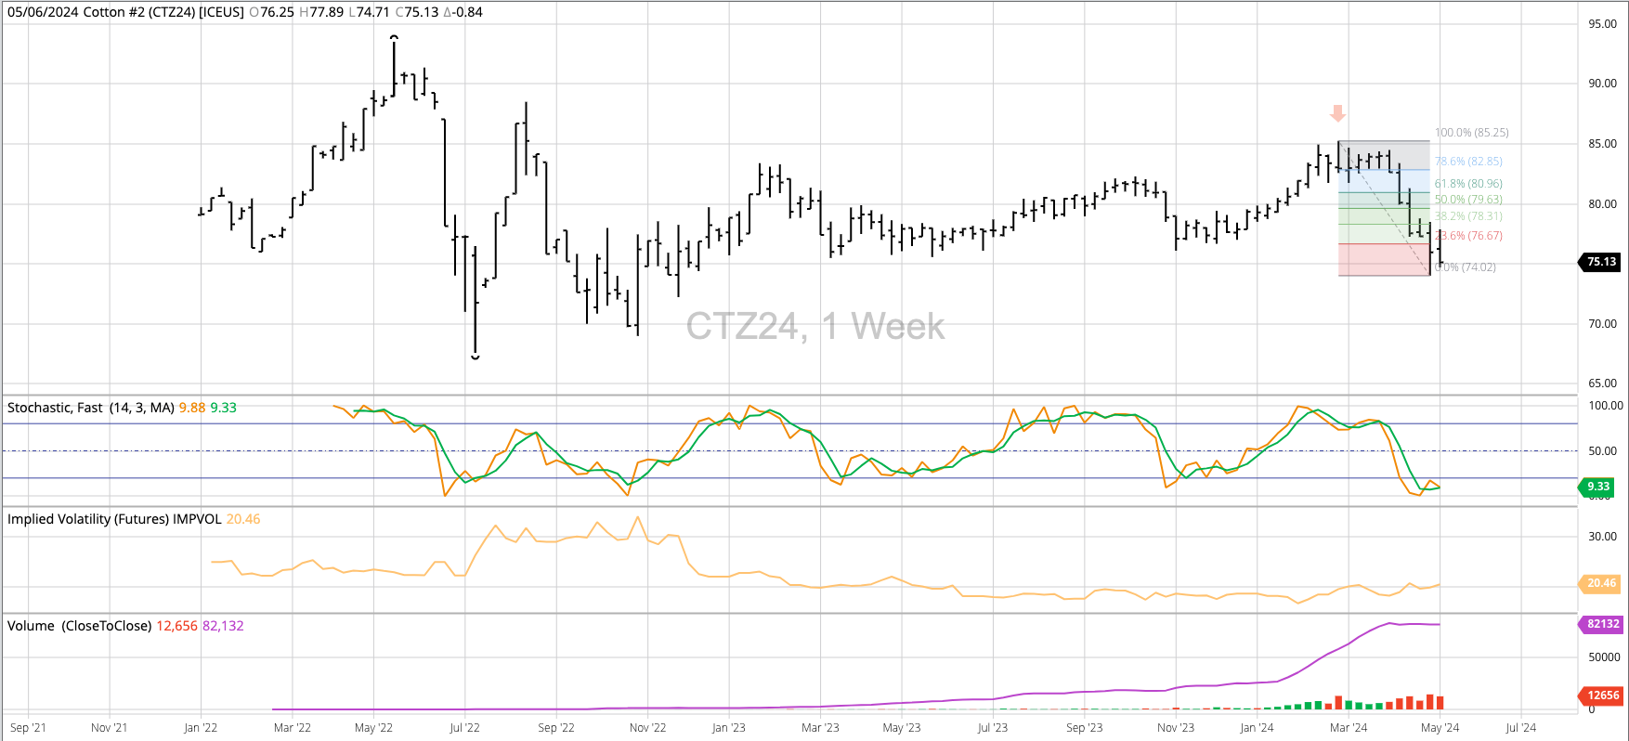Click the Jul '23 date on time axis
The width and height of the screenshot is (1629, 741).
point(992,728)
